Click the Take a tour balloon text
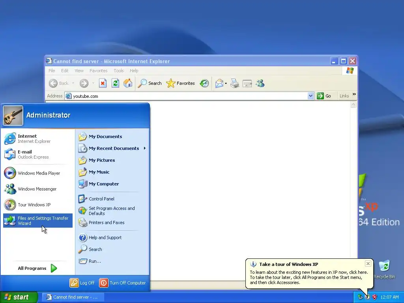404x303 pixels. (309, 277)
